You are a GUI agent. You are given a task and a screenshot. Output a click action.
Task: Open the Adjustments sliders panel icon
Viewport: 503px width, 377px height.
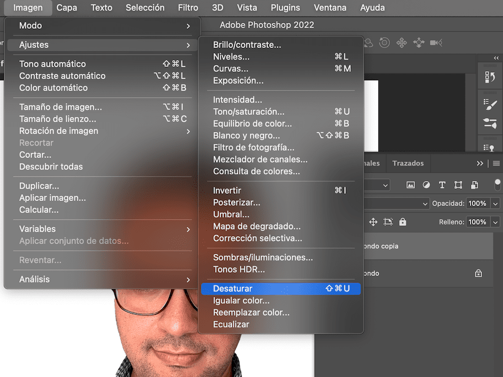pyautogui.click(x=490, y=123)
